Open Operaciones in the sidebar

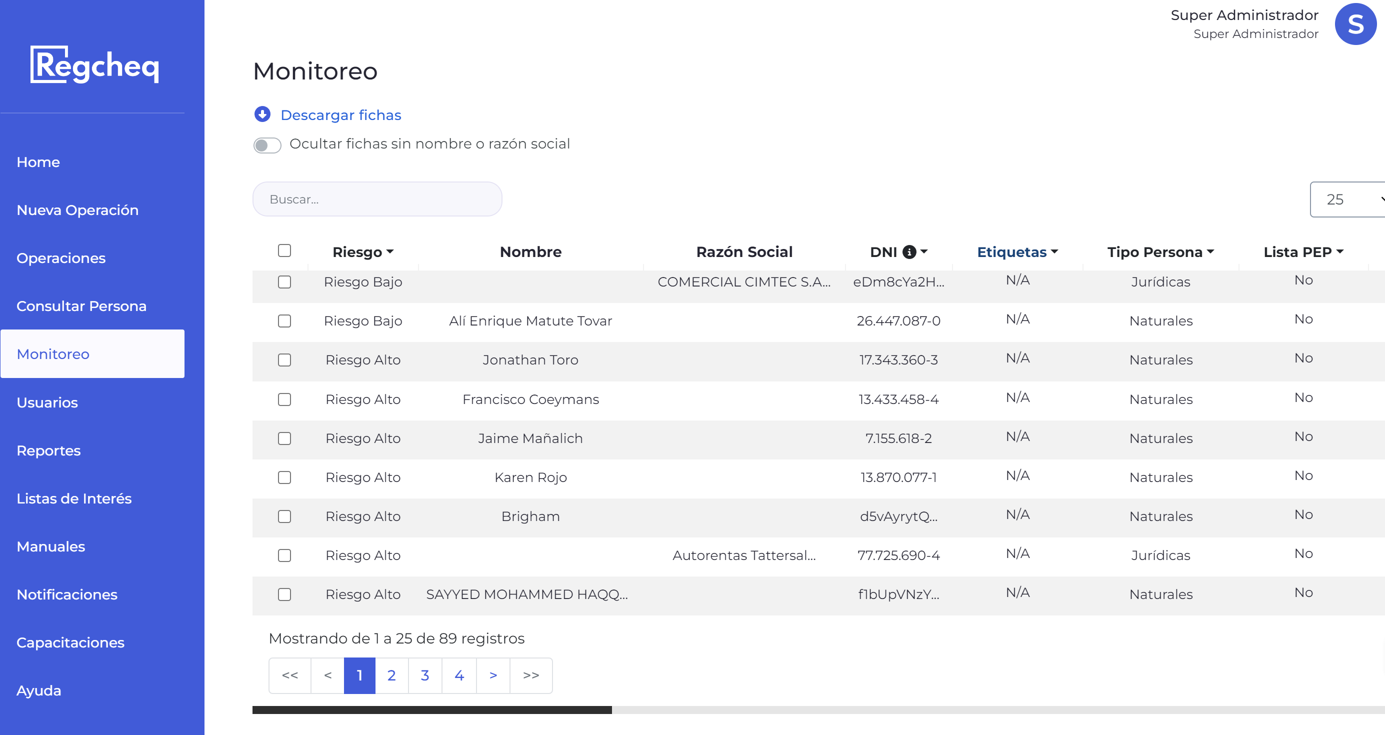pyautogui.click(x=61, y=258)
